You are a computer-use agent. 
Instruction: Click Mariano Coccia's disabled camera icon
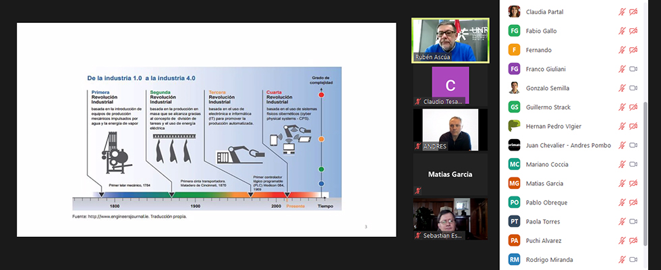[633, 164]
